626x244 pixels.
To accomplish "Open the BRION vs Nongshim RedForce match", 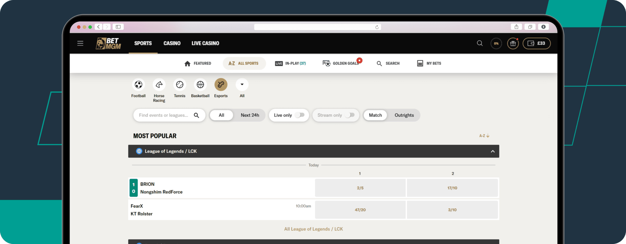I will point(221,188).
